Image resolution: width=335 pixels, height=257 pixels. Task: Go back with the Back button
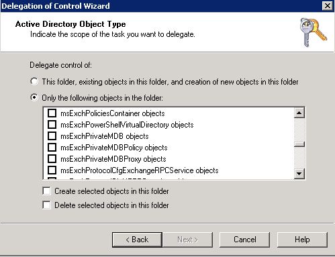click(x=137, y=240)
